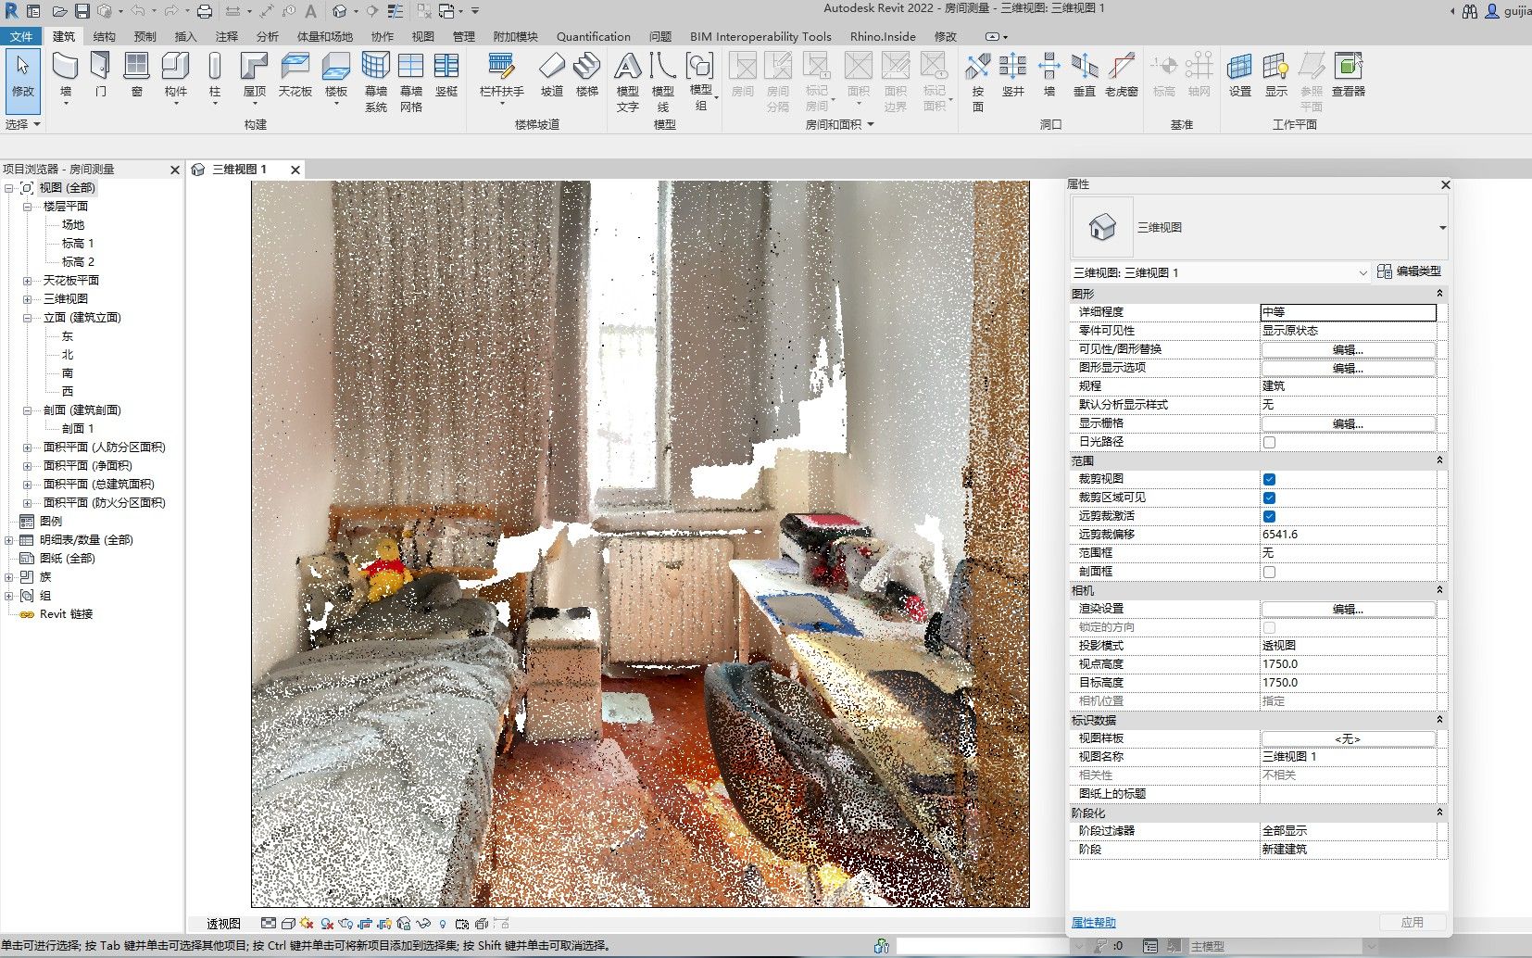Click the 编辑类型 button
The width and height of the screenshot is (1532, 958).
[x=1411, y=271]
